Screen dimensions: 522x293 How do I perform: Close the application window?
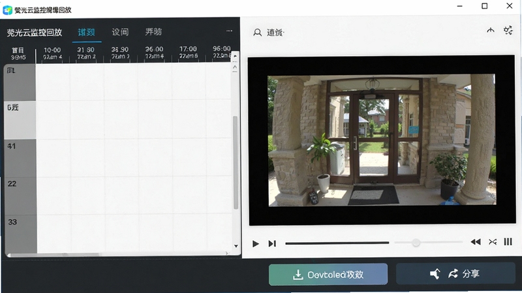[510, 6]
